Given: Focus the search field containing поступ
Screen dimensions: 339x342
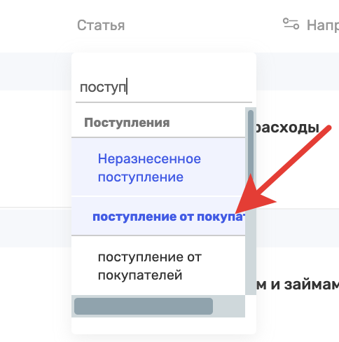Looking at the screenshot, I should click(x=164, y=88).
